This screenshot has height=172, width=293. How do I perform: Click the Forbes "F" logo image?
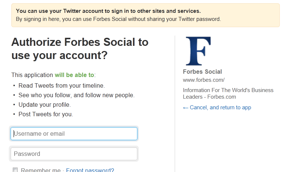click(198, 51)
